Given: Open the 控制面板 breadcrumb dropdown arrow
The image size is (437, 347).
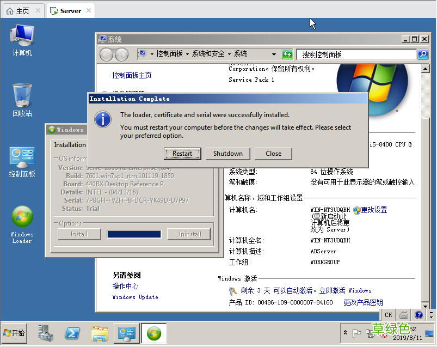Looking at the screenshot, I should 187,54.
